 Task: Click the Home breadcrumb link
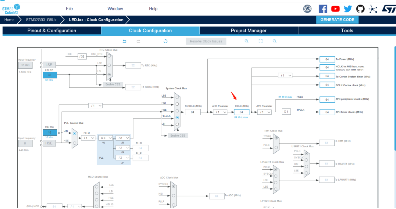coord(9,20)
